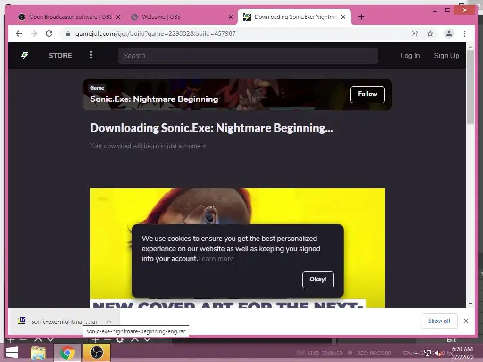Screen dimensions: 483x362
Task: Open the Game Jolt three-dot navigation menu
Action: pyautogui.click(x=91, y=55)
